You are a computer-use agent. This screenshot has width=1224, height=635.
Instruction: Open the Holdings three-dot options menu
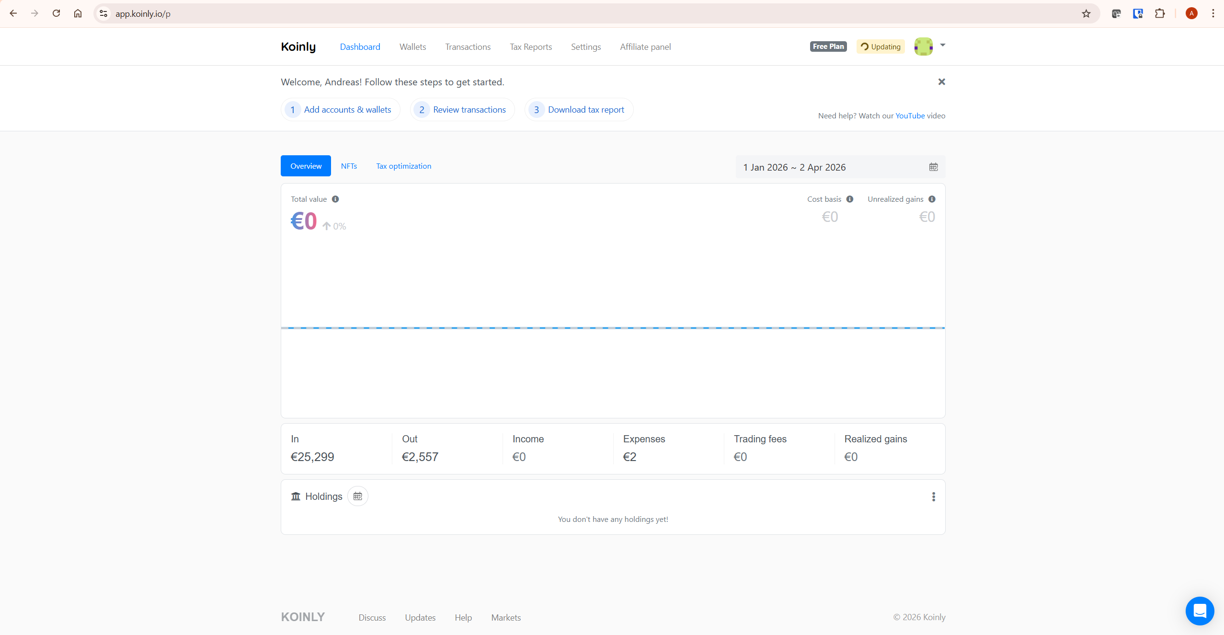click(x=933, y=497)
